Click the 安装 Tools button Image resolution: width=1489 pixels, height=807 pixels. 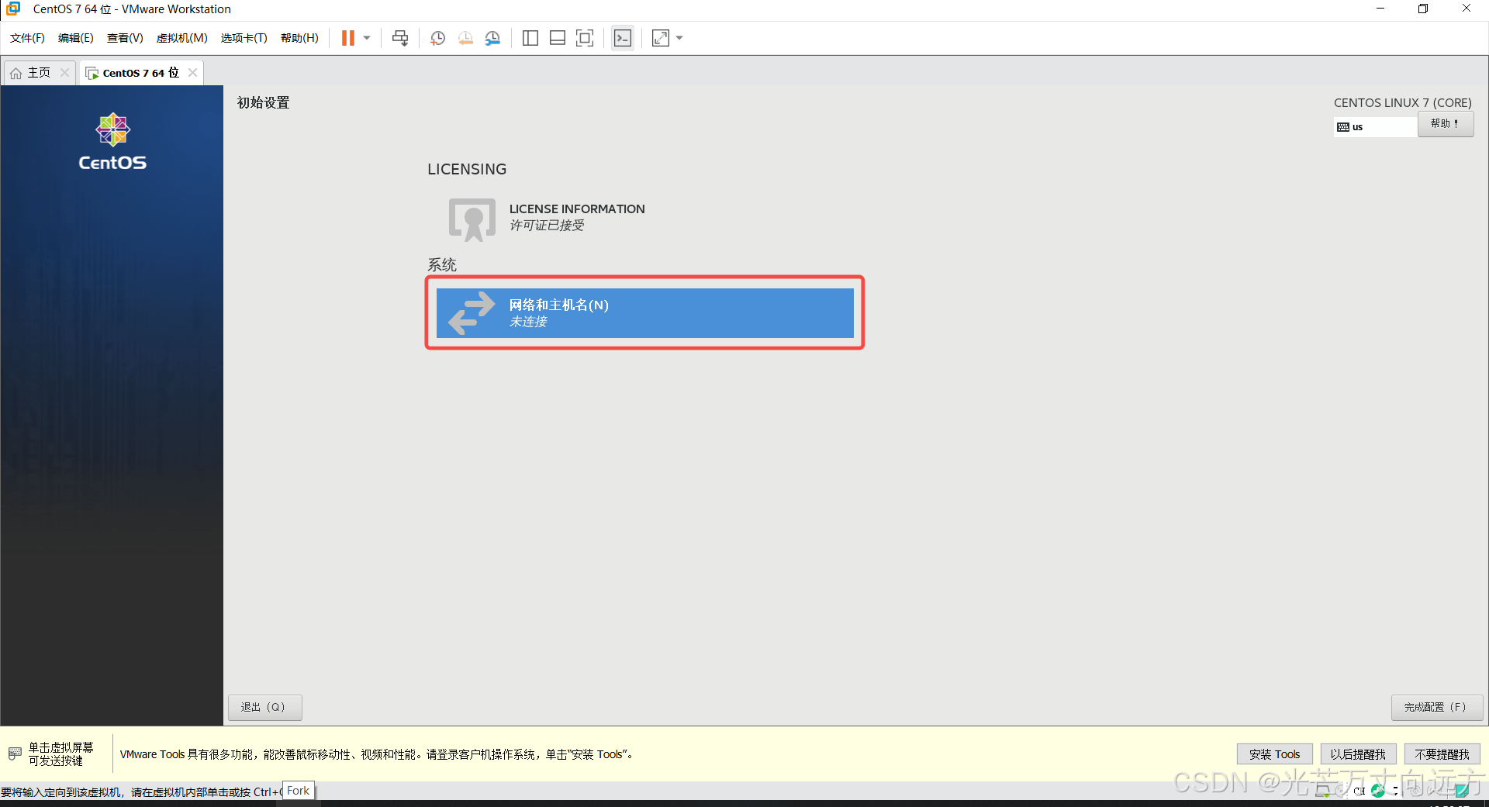[1274, 754]
